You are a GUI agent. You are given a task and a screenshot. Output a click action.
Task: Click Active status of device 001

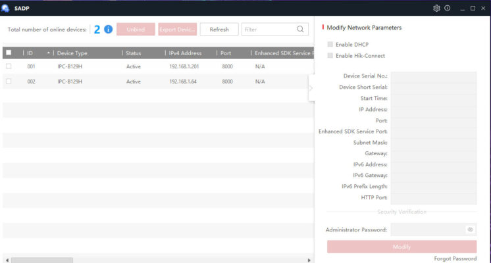coord(134,66)
